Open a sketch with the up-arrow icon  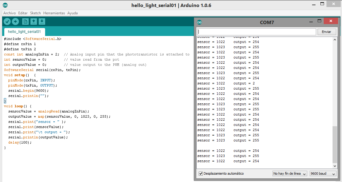(34, 21)
